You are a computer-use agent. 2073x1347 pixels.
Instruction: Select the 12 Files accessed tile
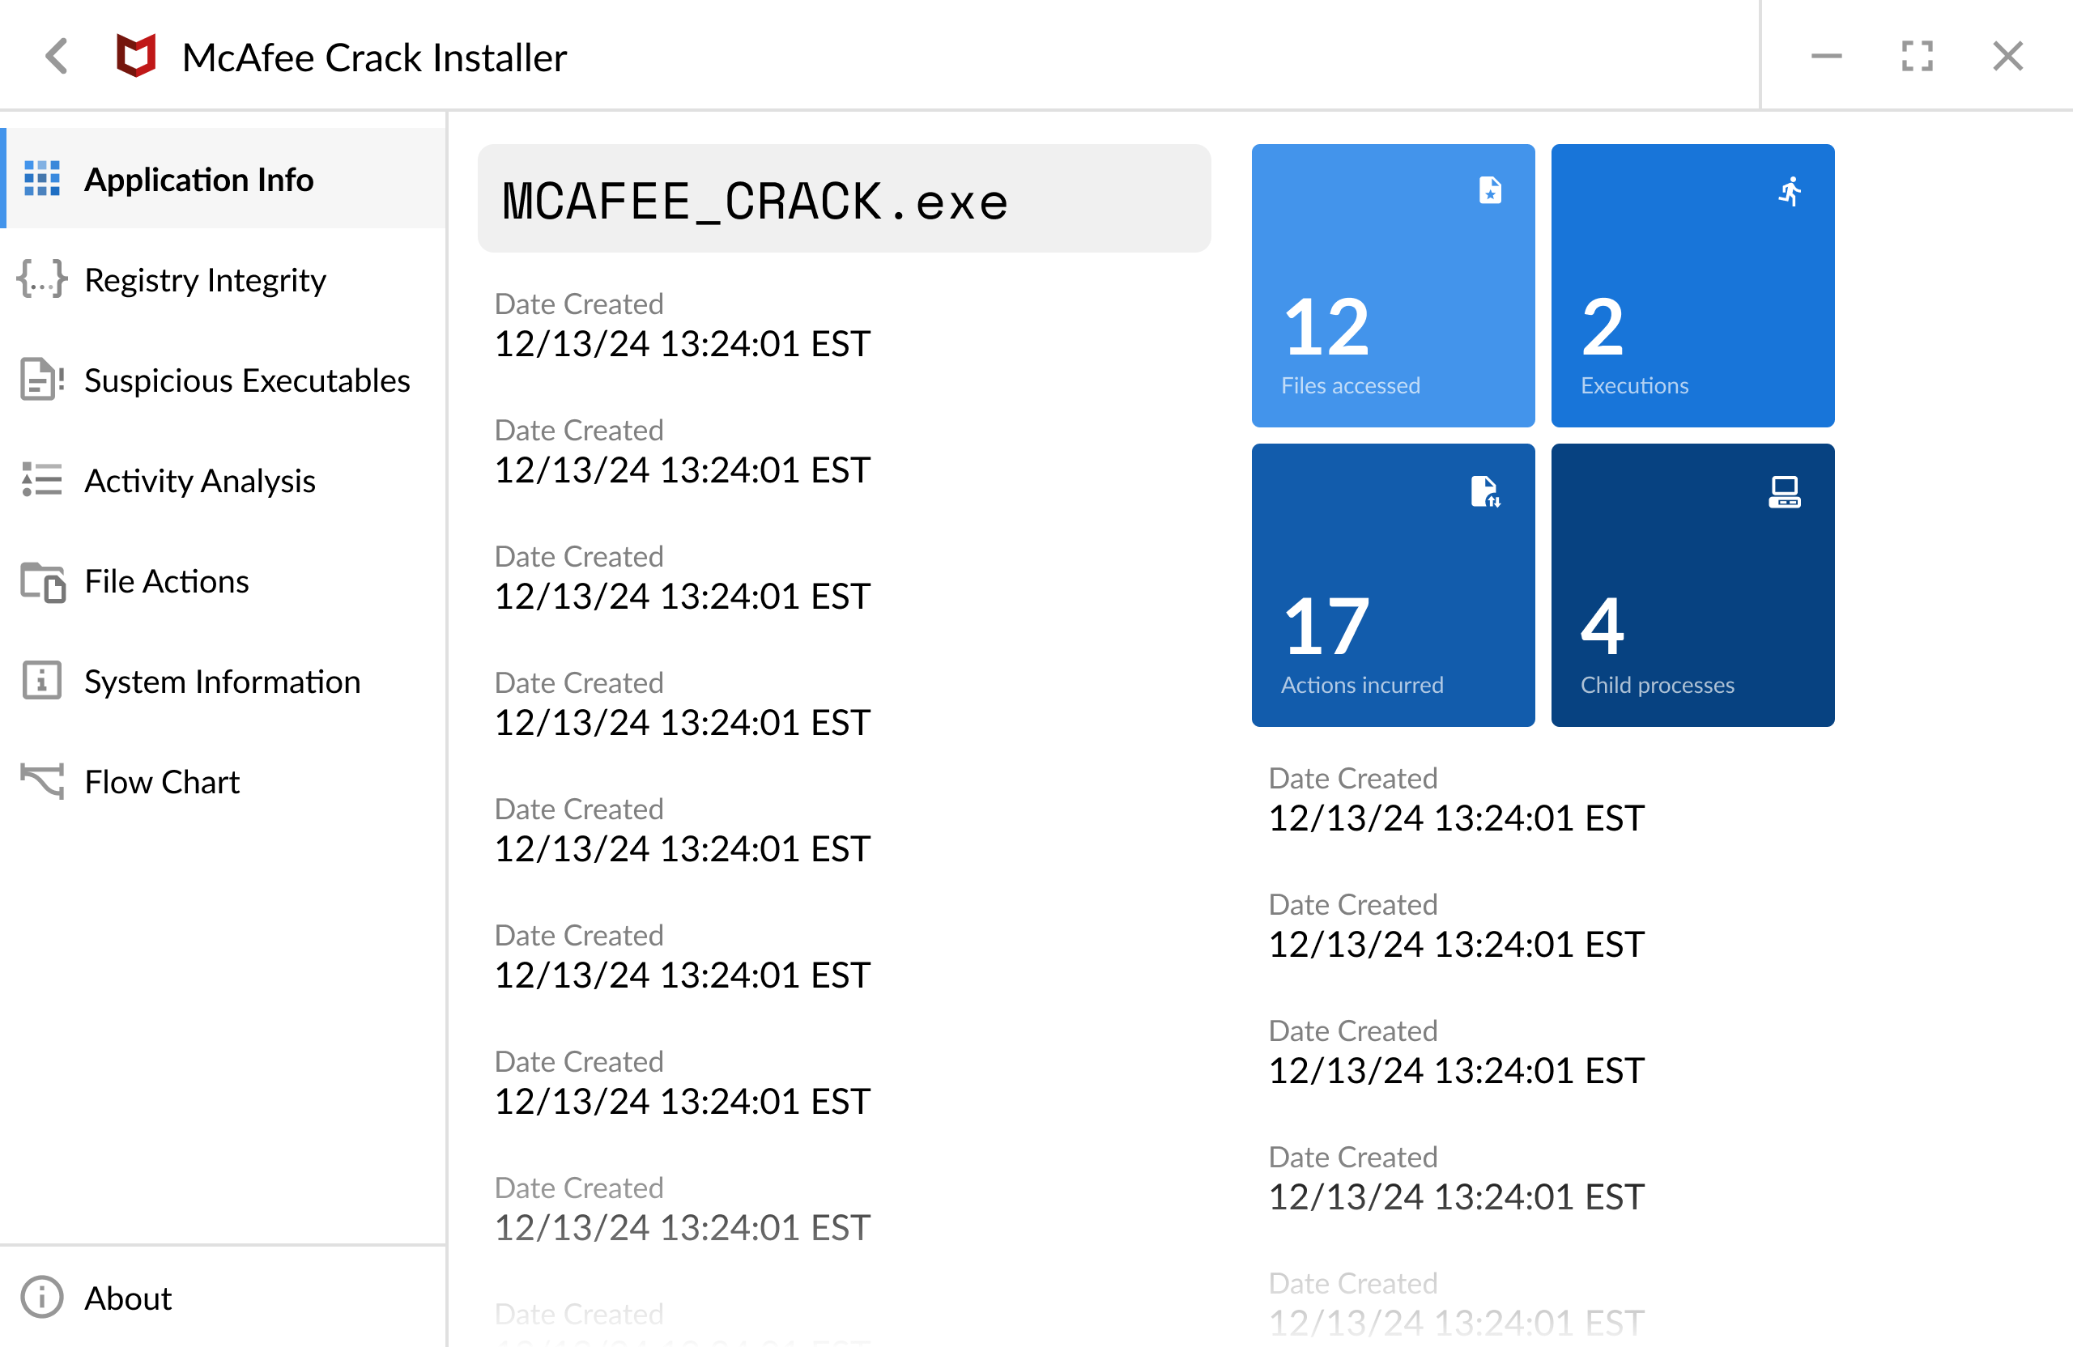coord(1392,286)
